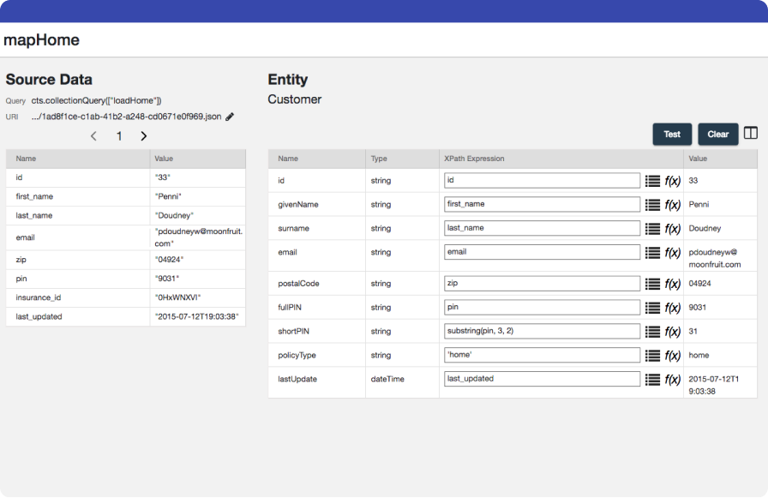This screenshot has width=768, height=498.
Task: Select the last_name source data row
Action: (x=125, y=215)
